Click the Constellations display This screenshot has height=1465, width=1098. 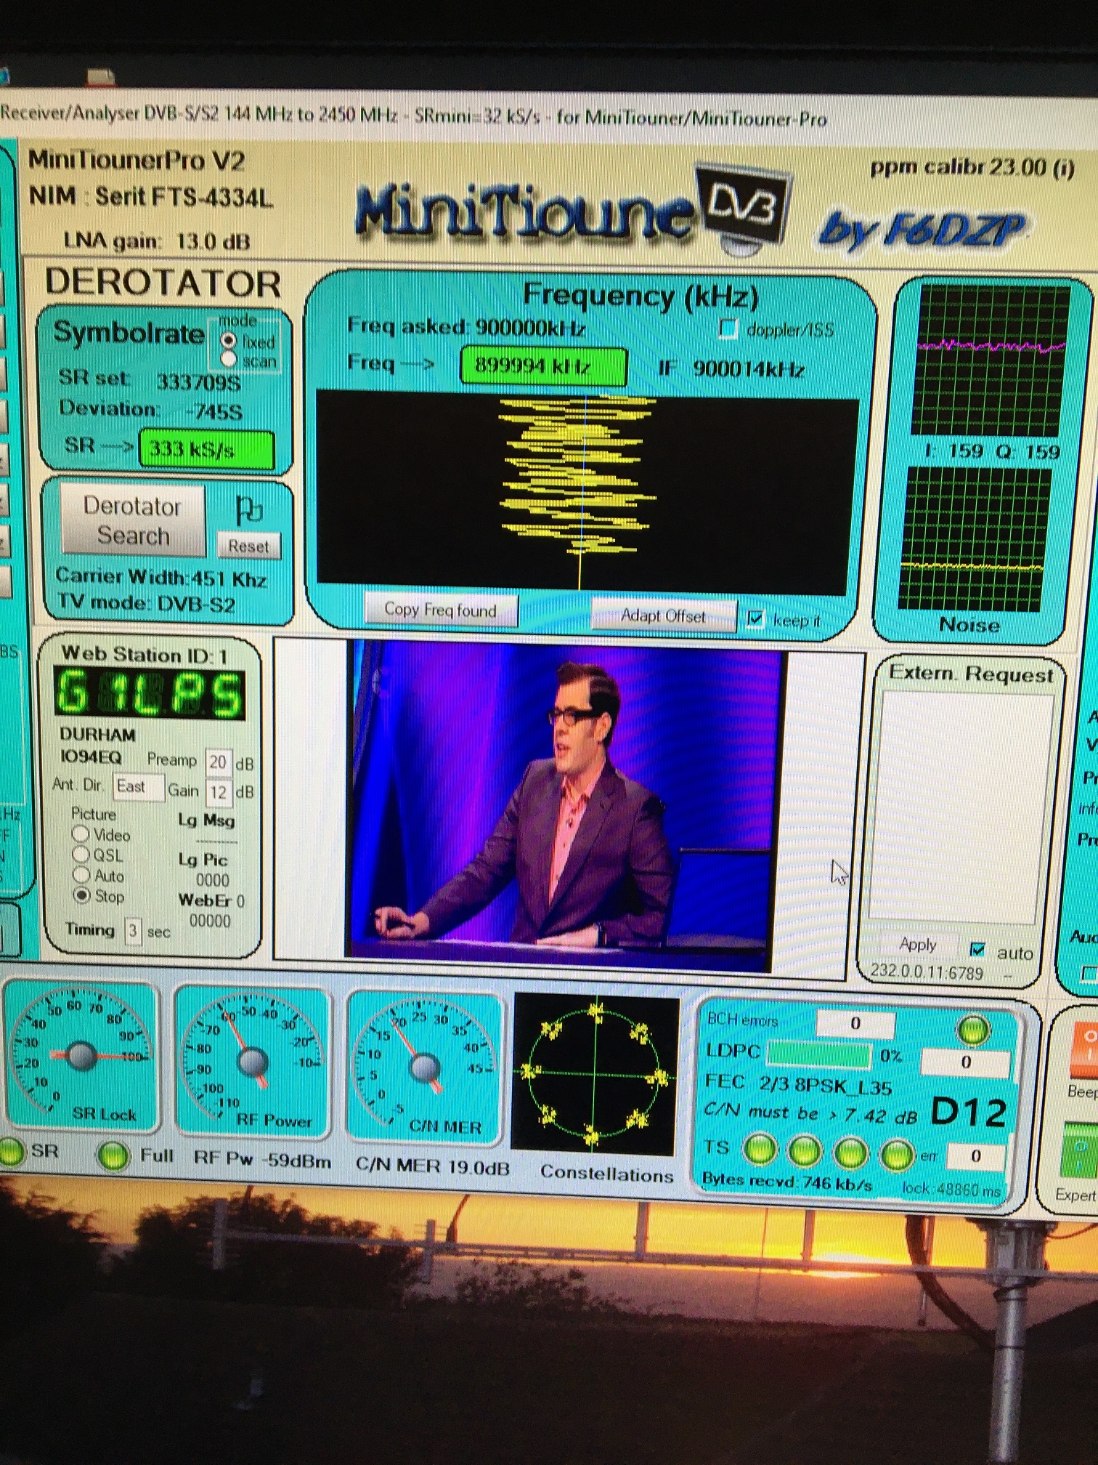pos(595,1074)
